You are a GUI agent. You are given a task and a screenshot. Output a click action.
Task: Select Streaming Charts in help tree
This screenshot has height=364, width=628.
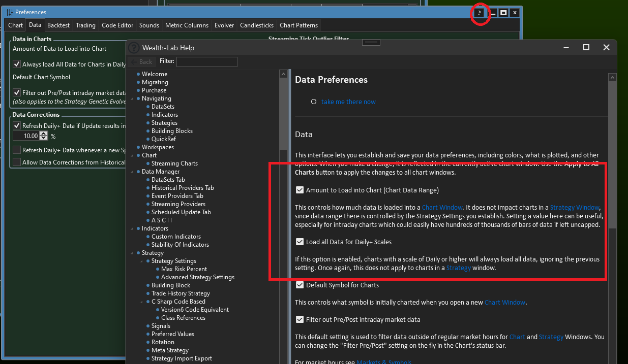pos(174,163)
